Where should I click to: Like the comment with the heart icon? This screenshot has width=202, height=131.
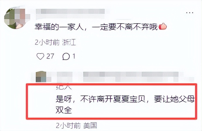(x=40, y=56)
